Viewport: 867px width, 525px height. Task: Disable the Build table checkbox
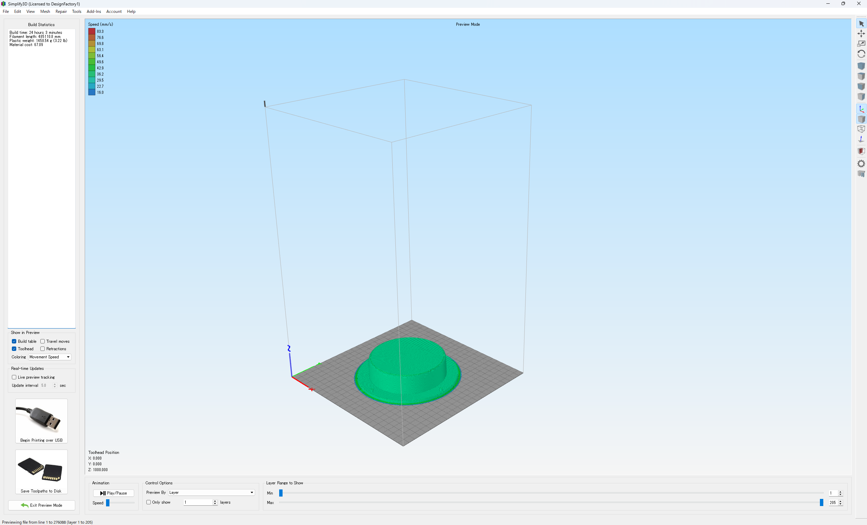(14, 341)
